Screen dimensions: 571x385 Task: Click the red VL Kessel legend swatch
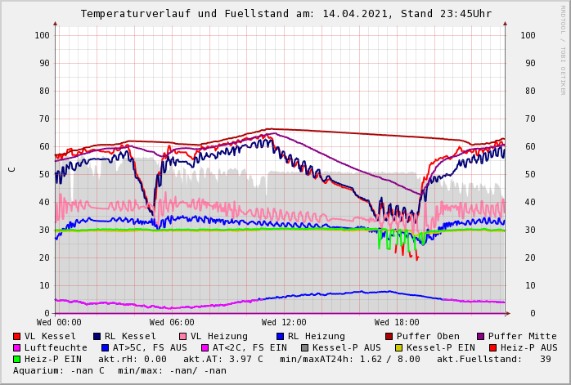click(17, 337)
